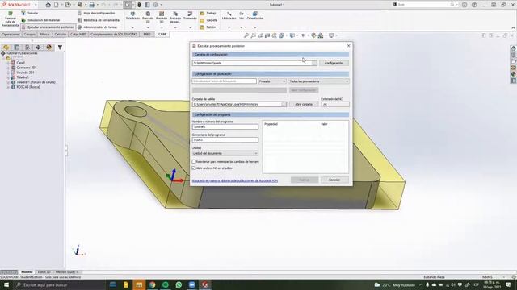Image resolution: width=517 pixels, height=290 pixels.
Task: Open dropdown arrow under Torneado
Action: 190,27
